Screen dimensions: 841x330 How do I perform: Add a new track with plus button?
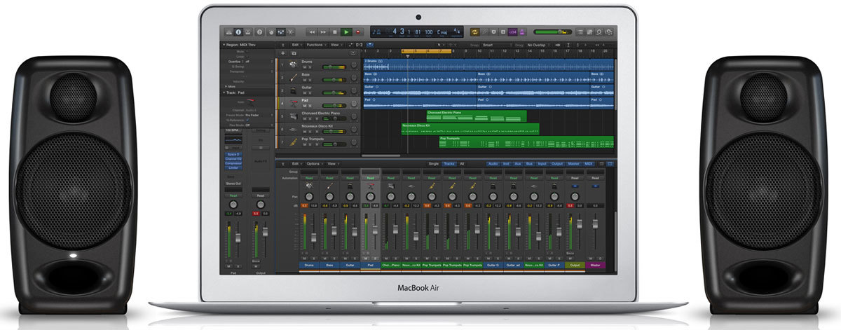(283, 53)
